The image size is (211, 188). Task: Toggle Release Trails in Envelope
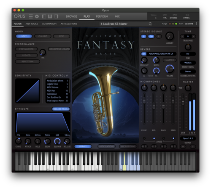(61, 109)
